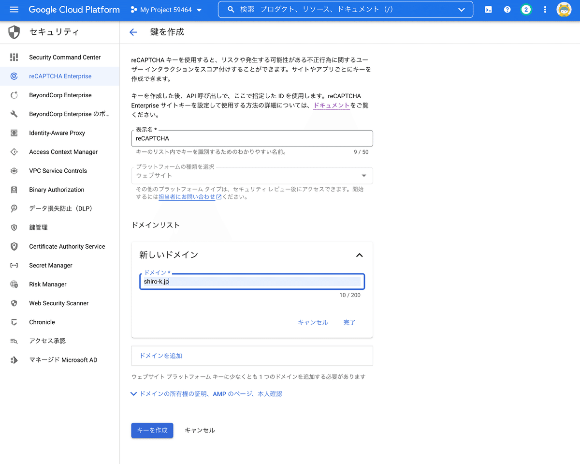Viewport: 580px width, 464px height.
Task: Open Web Security Scanner menu item
Action: [59, 303]
